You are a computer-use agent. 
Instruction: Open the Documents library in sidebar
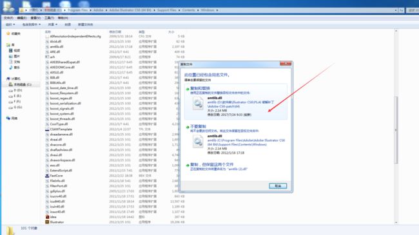14,62
